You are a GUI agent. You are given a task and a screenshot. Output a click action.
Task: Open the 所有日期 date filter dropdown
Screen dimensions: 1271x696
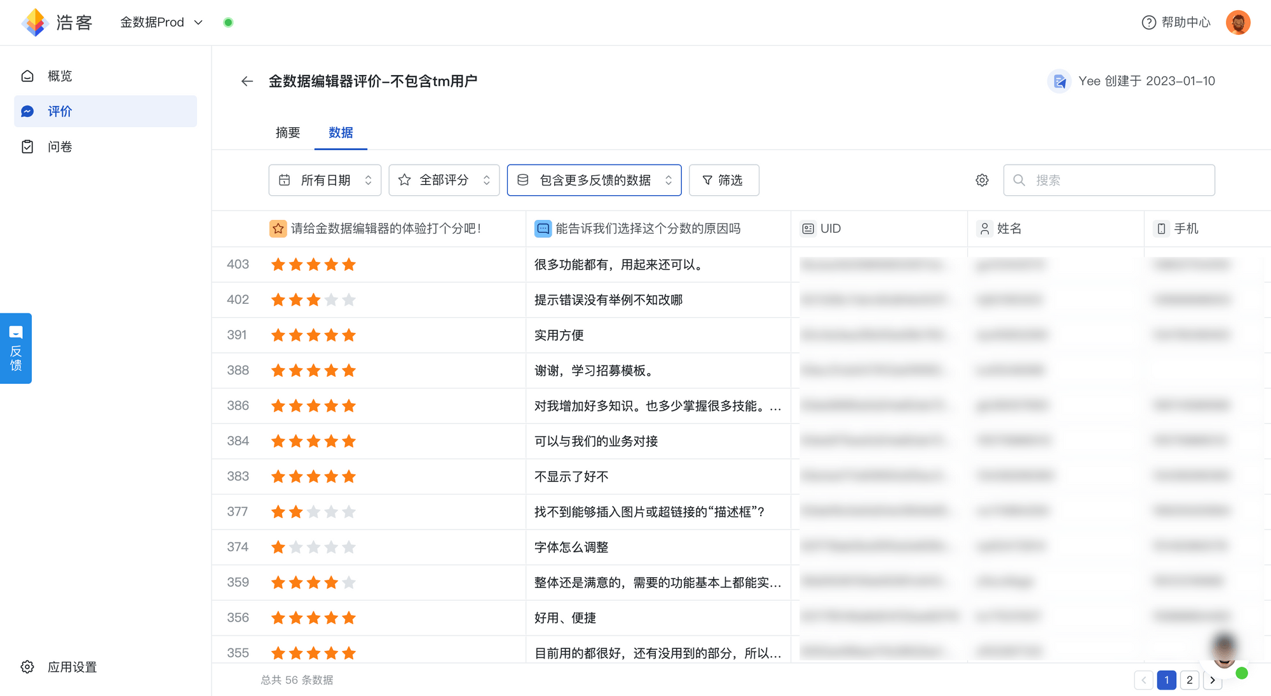(x=325, y=180)
